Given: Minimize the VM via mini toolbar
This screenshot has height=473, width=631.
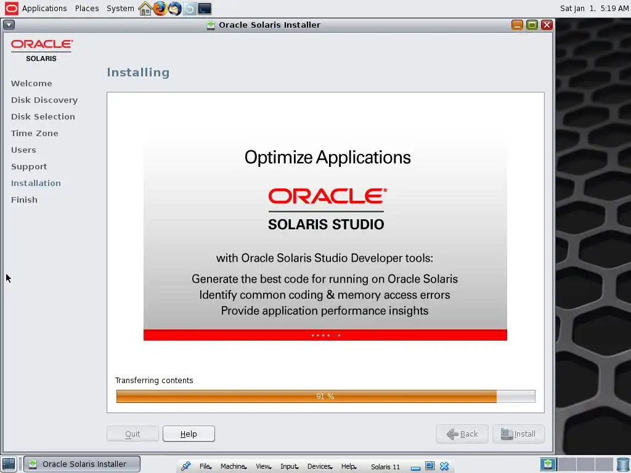Looking at the screenshot, I should pyautogui.click(x=416, y=468).
